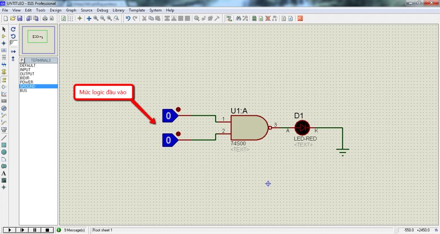Toggle the lower logic state input
440x234 pixels.
[x=178, y=134]
